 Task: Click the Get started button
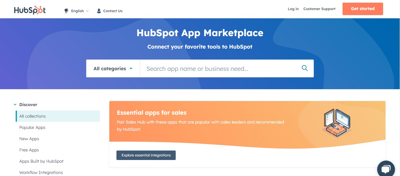(363, 9)
